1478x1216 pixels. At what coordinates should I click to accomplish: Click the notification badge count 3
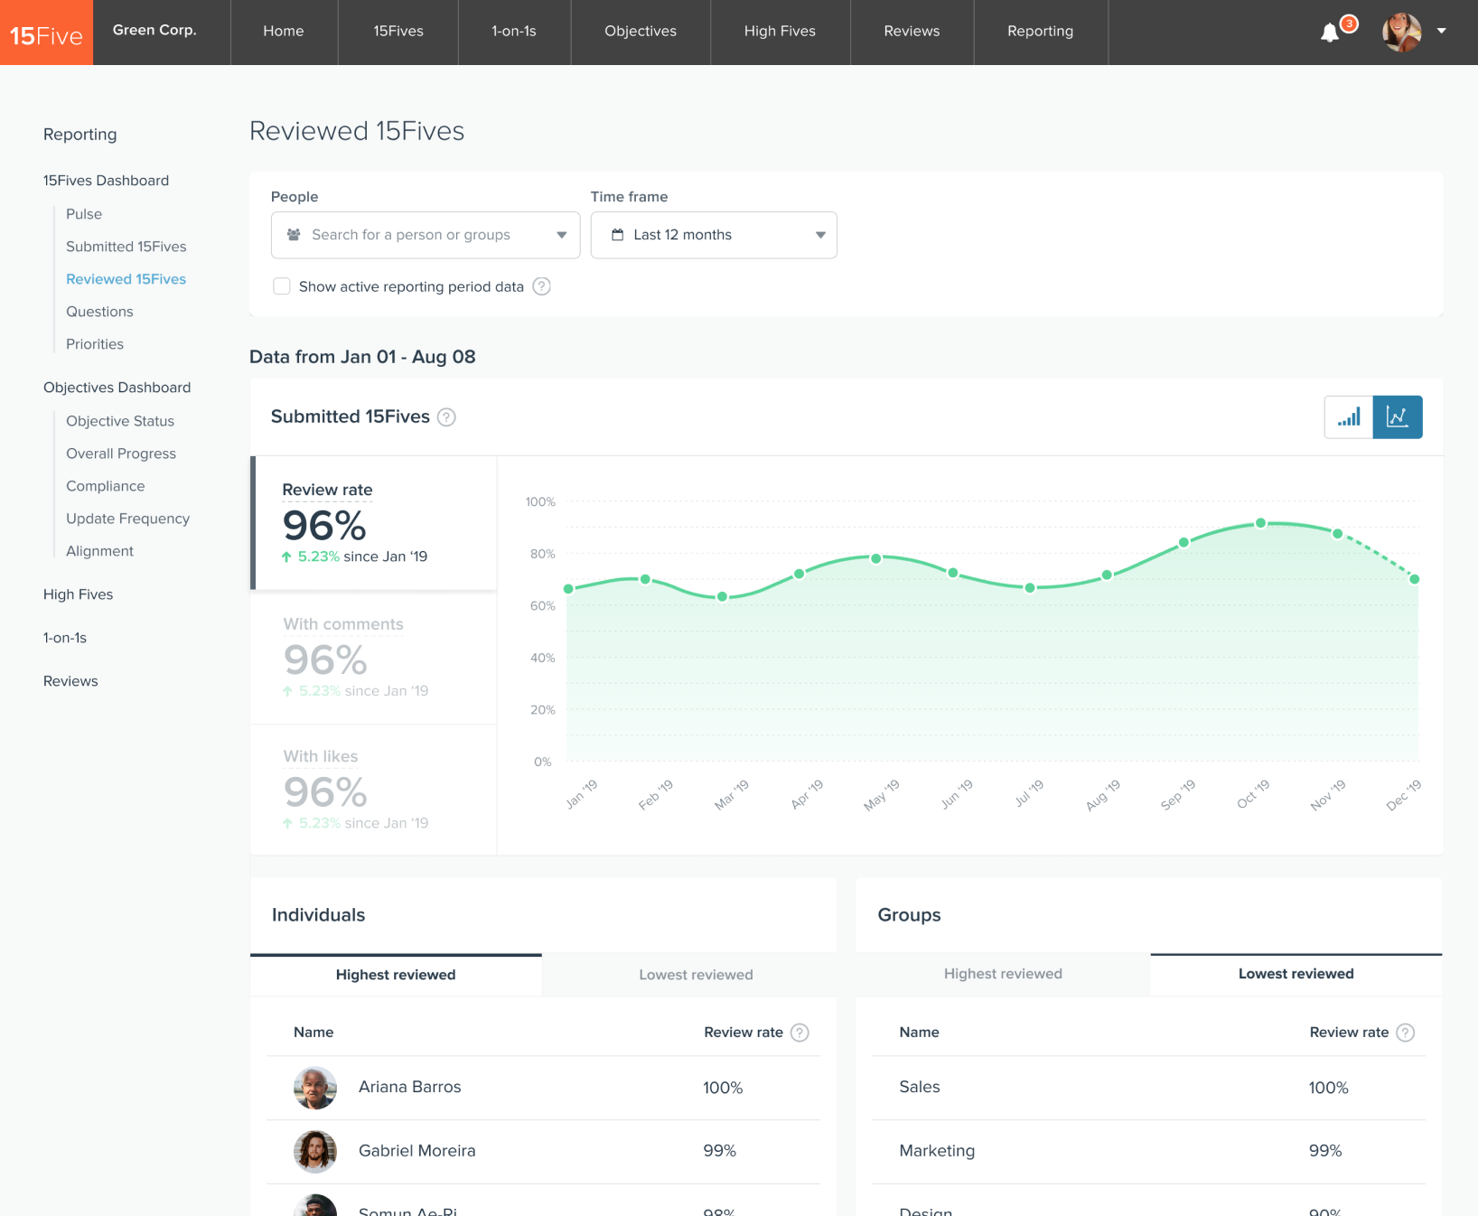[x=1349, y=23]
